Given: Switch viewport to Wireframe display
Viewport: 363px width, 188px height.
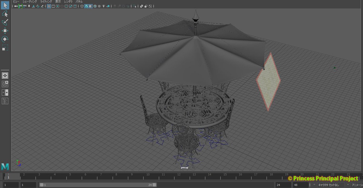Looking at the screenshot, I should (x=82, y=6).
